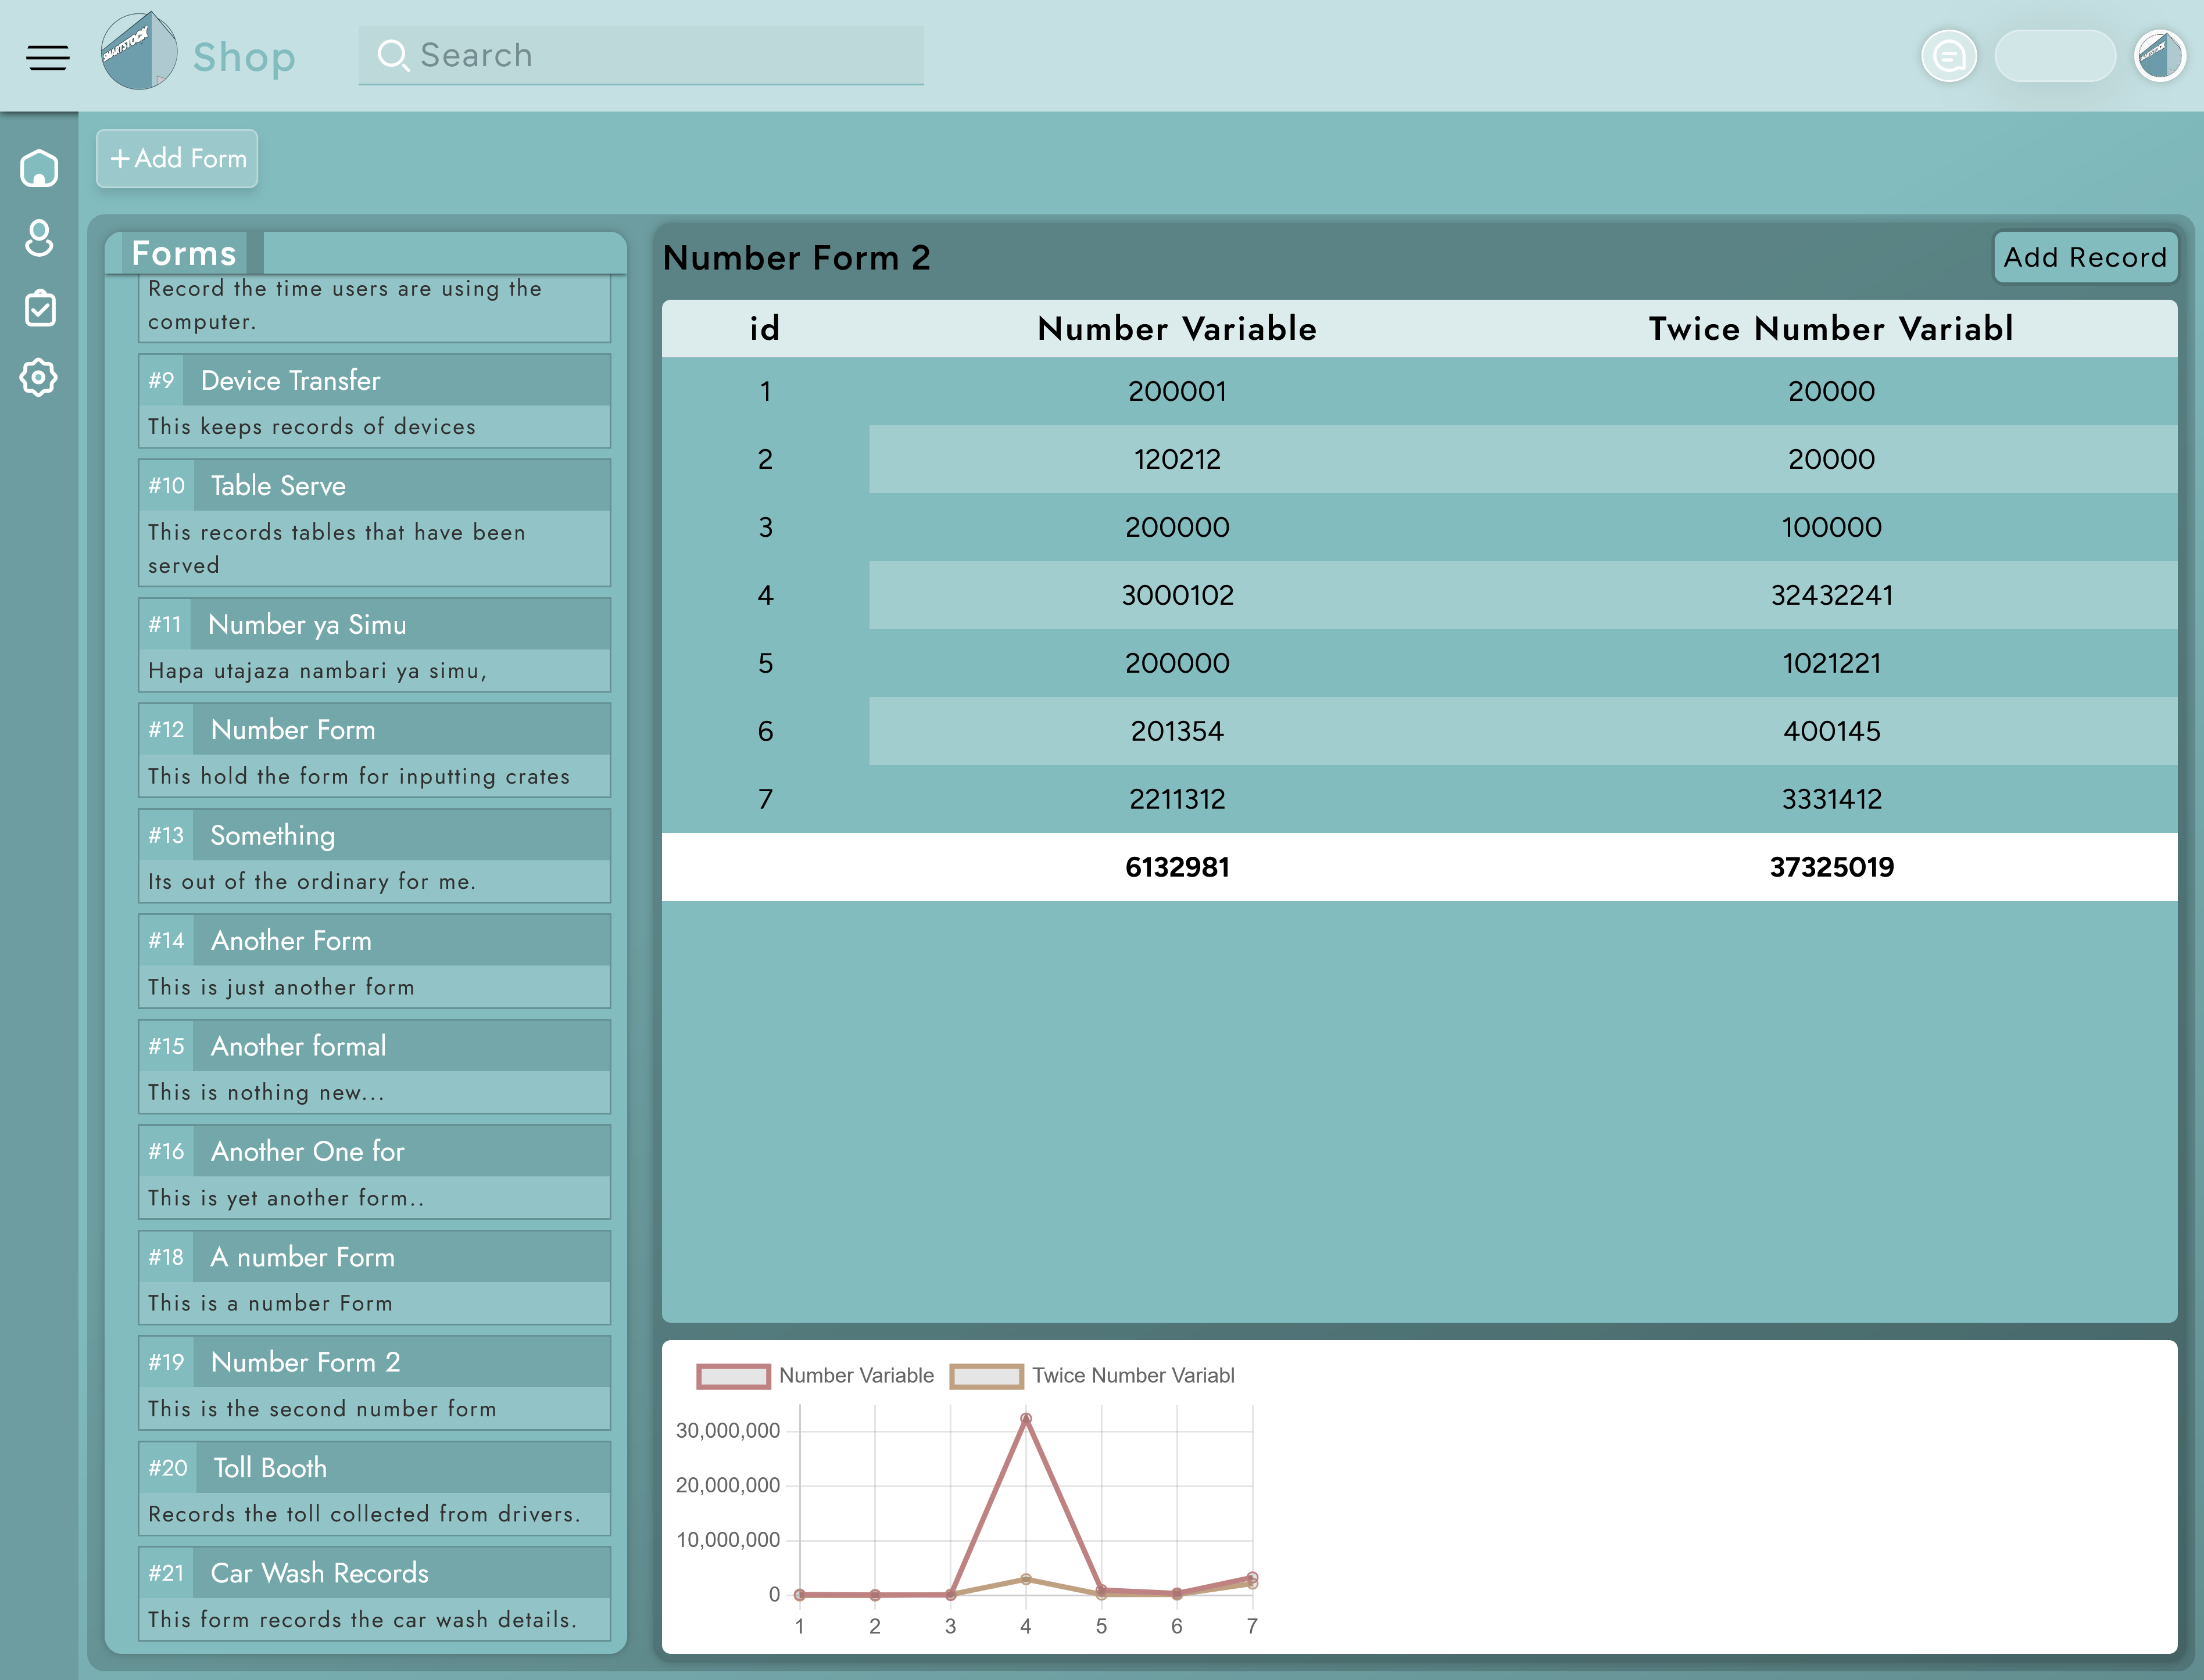Click the chart point at x-value 4
Screen dimensions: 2204x1680
tap(1025, 1419)
